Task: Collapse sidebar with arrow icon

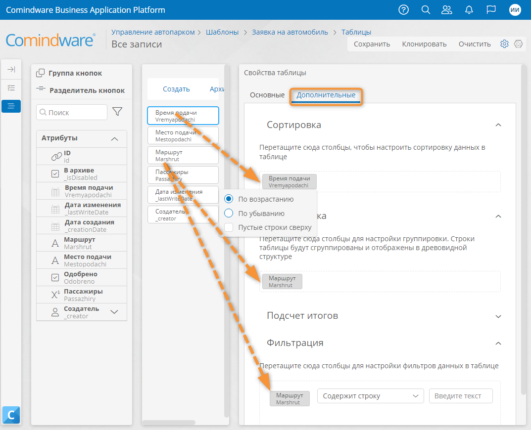Action: coord(11,69)
